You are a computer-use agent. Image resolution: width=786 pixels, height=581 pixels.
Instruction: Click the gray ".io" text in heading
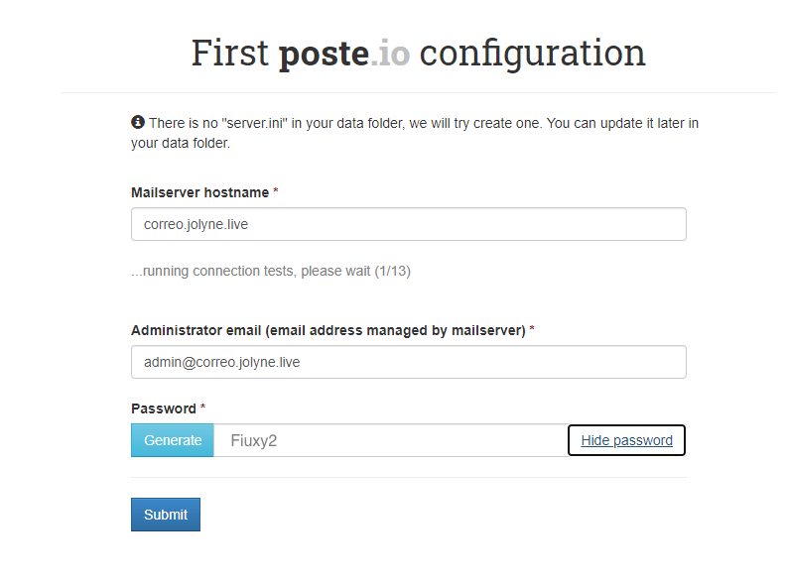(x=389, y=53)
